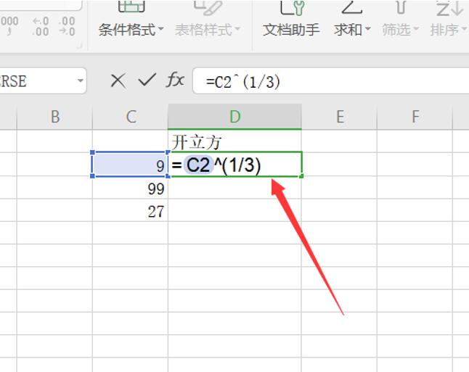Click the highlighted C2 reference in the cell formula
The width and height of the screenshot is (469, 372).
click(199, 165)
